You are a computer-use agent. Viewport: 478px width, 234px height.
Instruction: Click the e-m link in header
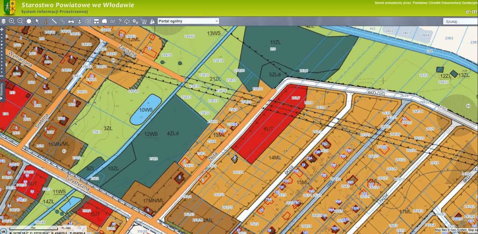[472, 12]
